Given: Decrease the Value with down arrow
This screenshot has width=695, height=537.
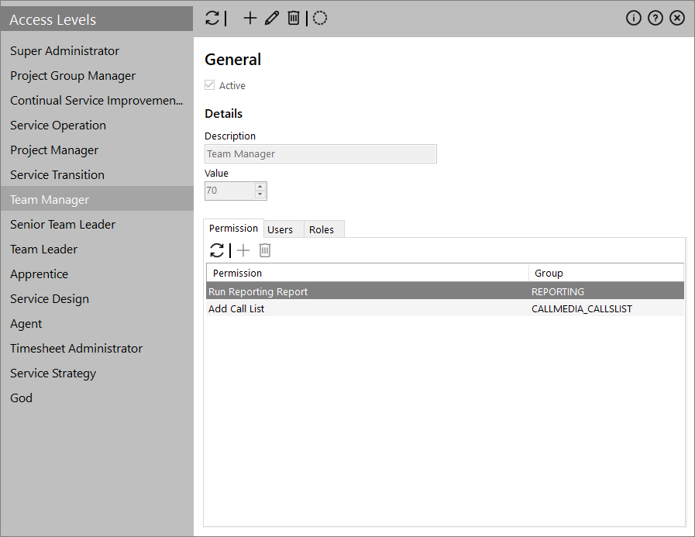Looking at the screenshot, I should [260, 194].
